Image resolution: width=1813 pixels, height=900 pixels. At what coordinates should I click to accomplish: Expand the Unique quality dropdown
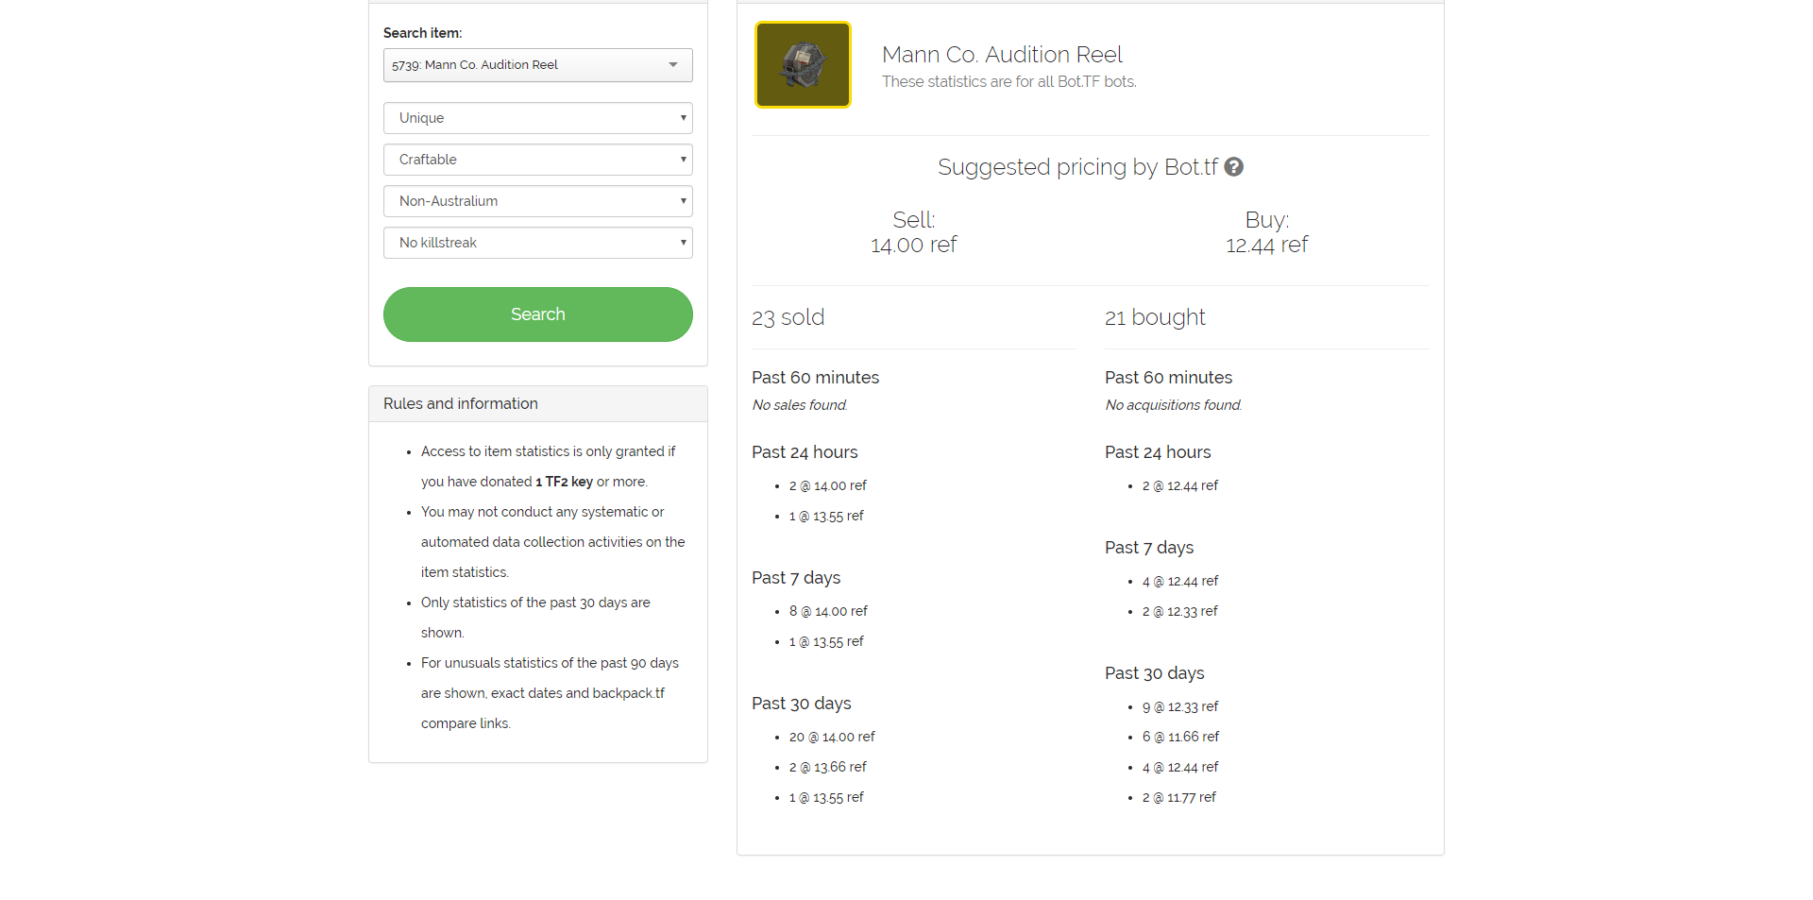tap(537, 118)
